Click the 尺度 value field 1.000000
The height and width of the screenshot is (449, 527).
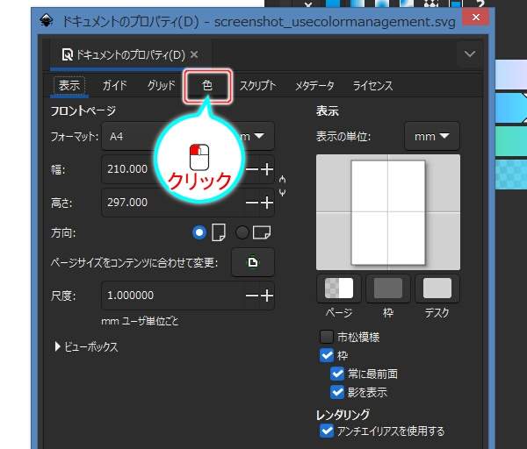point(173,296)
